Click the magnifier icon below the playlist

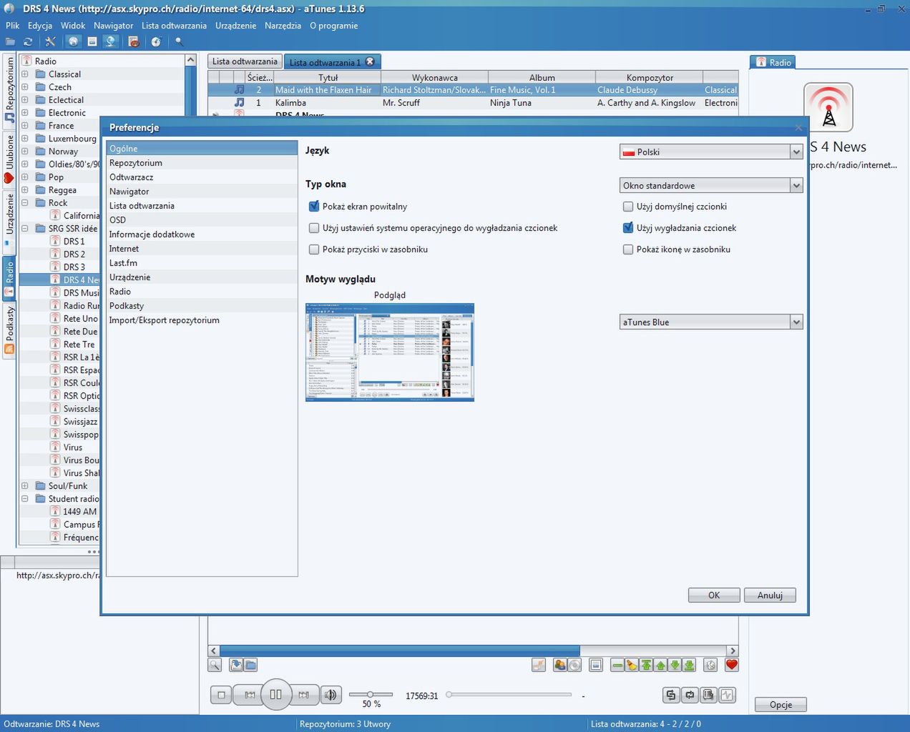215,665
